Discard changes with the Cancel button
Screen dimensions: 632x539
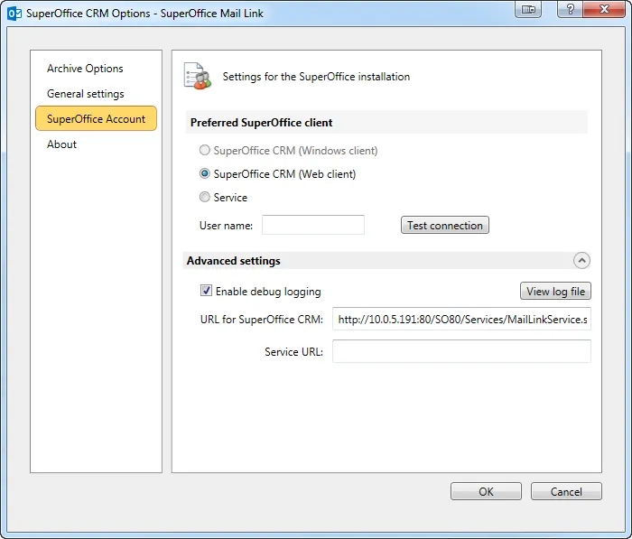point(566,492)
